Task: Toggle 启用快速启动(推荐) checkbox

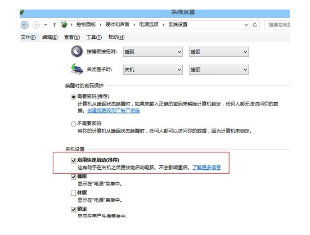Action: [x=73, y=160]
